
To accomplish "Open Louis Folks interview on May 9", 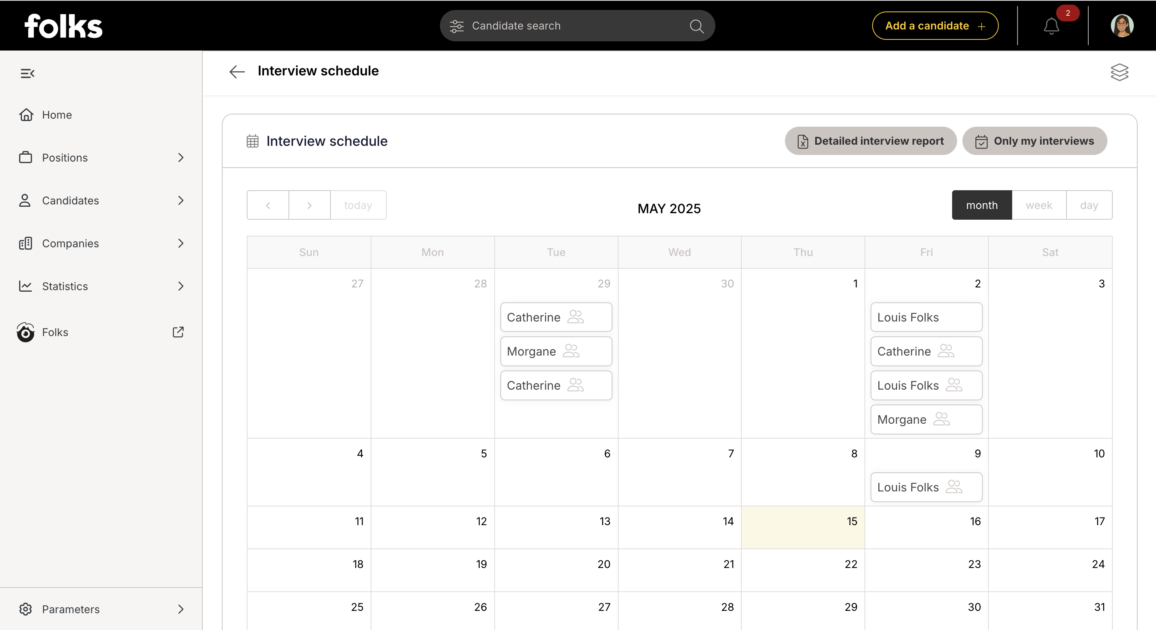I will [926, 487].
